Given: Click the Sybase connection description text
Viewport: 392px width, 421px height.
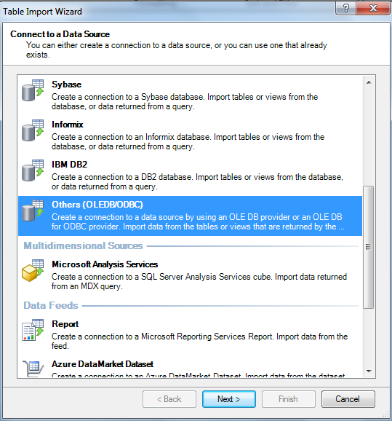Looking at the screenshot, I should (185, 101).
